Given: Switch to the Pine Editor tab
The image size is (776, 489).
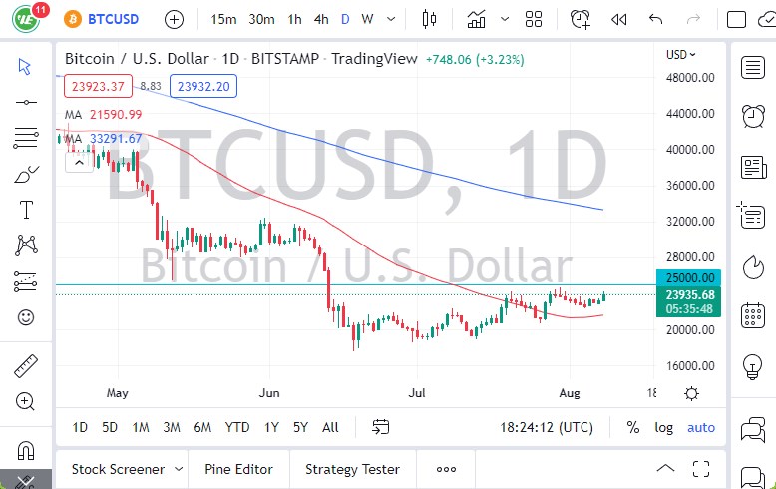Looking at the screenshot, I should coord(238,469).
